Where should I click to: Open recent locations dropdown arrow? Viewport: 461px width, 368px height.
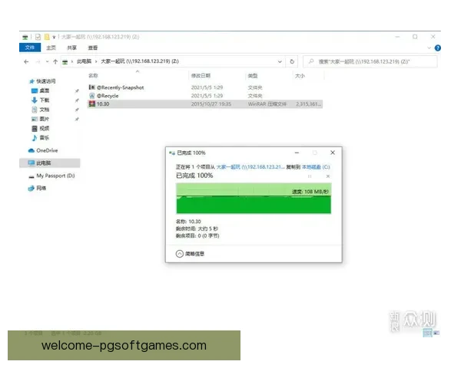(47, 61)
